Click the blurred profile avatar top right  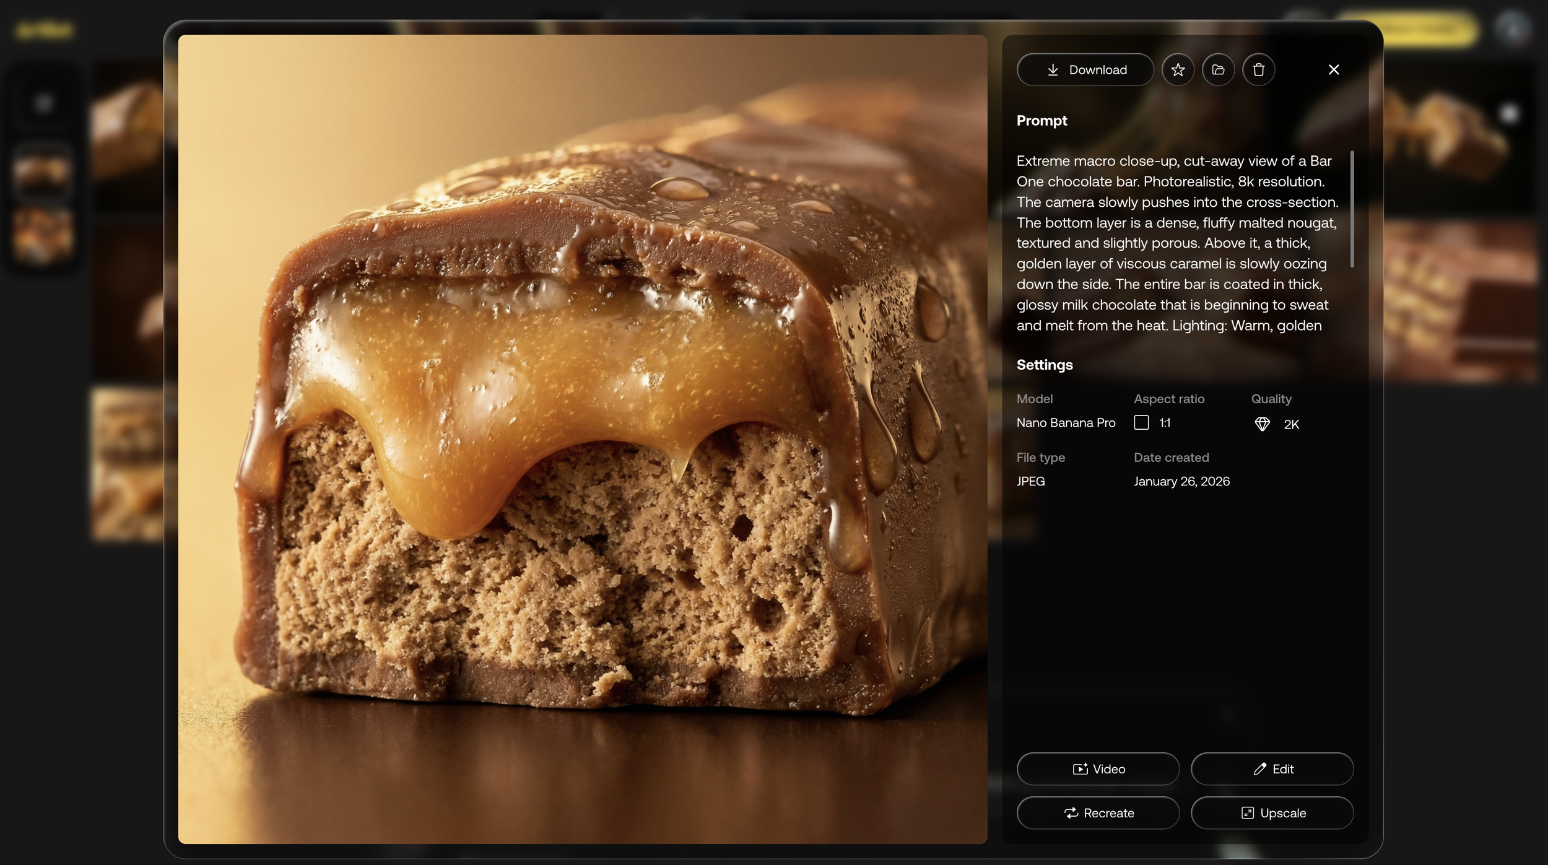pos(1511,28)
